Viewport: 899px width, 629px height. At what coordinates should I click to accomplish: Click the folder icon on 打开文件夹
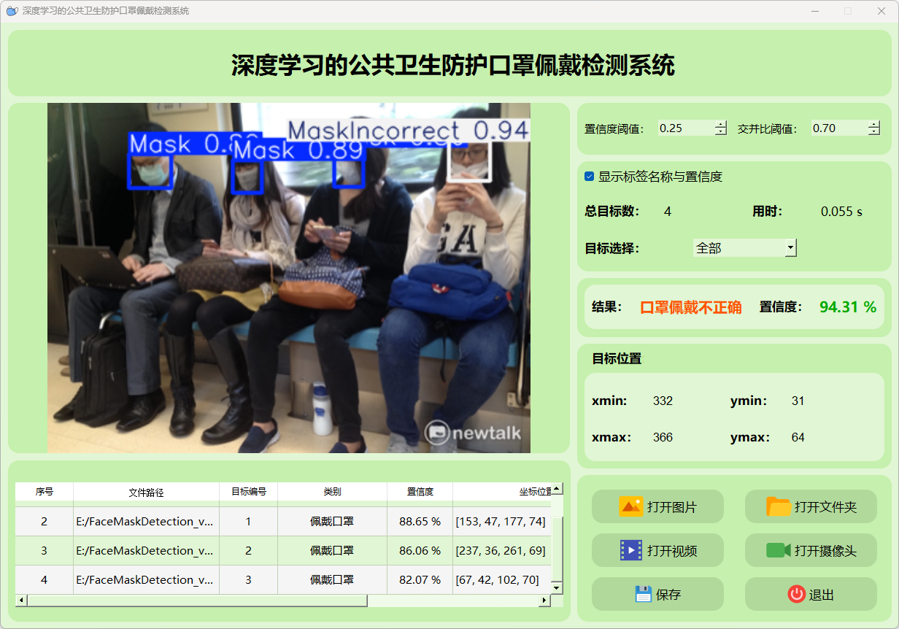point(779,506)
